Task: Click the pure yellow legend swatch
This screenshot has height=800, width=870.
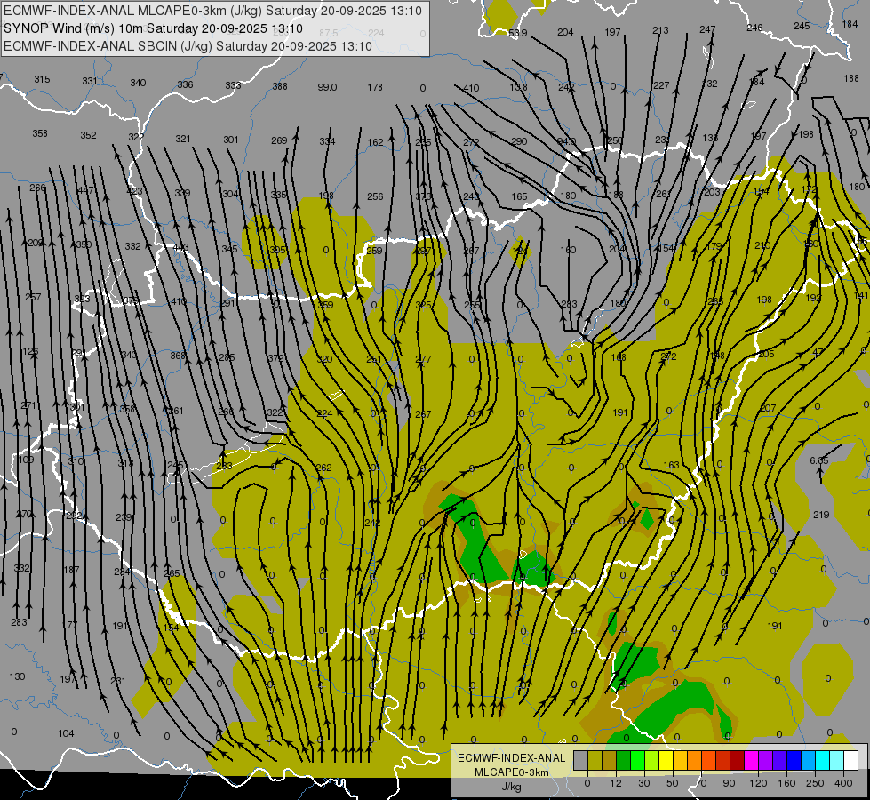Action: pyautogui.click(x=666, y=760)
